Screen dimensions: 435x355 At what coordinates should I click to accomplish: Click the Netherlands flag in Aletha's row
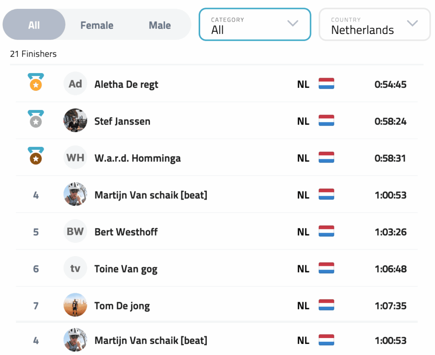click(x=326, y=84)
